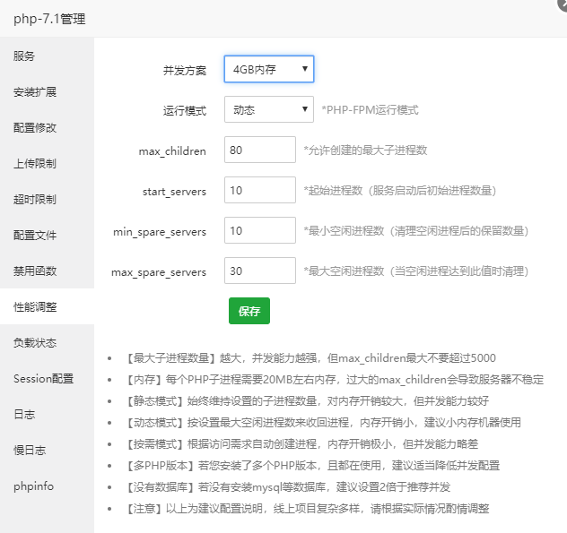Focus the max_spare_servers input field

(260, 271)
